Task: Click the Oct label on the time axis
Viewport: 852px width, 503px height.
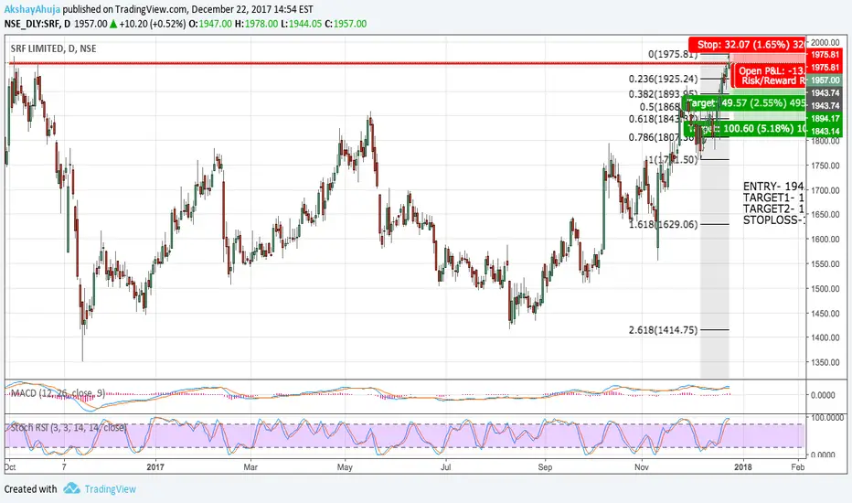Action: 10,466
